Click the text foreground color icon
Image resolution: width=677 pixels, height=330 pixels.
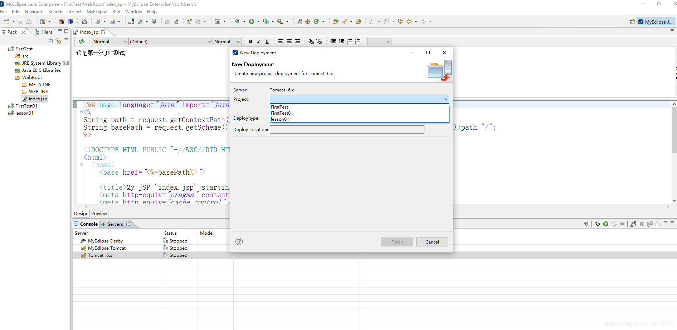pyautogui.click(x=319, y=41)
